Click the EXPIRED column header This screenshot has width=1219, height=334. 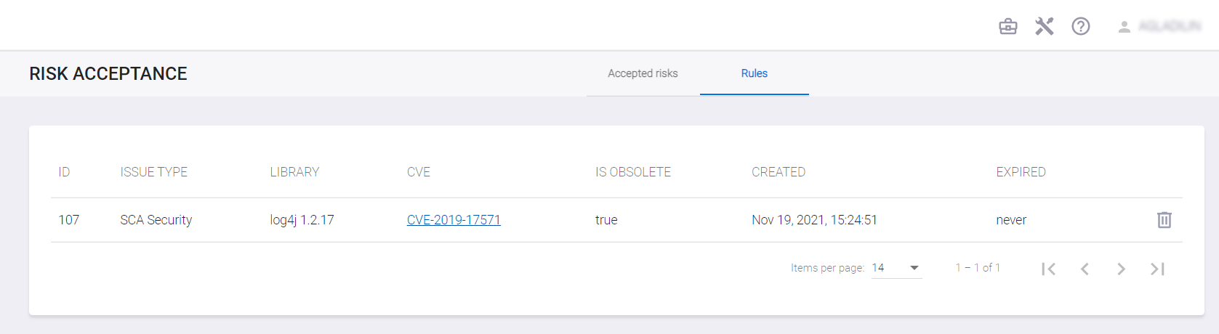(x=1021, y=172)
